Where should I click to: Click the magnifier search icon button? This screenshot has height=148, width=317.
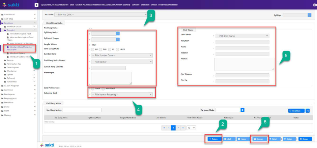coord(308,110)
